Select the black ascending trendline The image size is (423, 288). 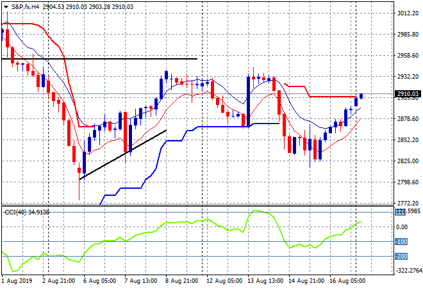(x=123, y=155)
